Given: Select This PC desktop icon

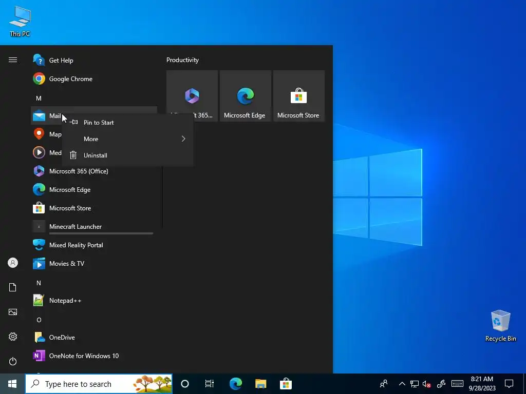Looking at the screenshot, I should [x=20, y=21].
